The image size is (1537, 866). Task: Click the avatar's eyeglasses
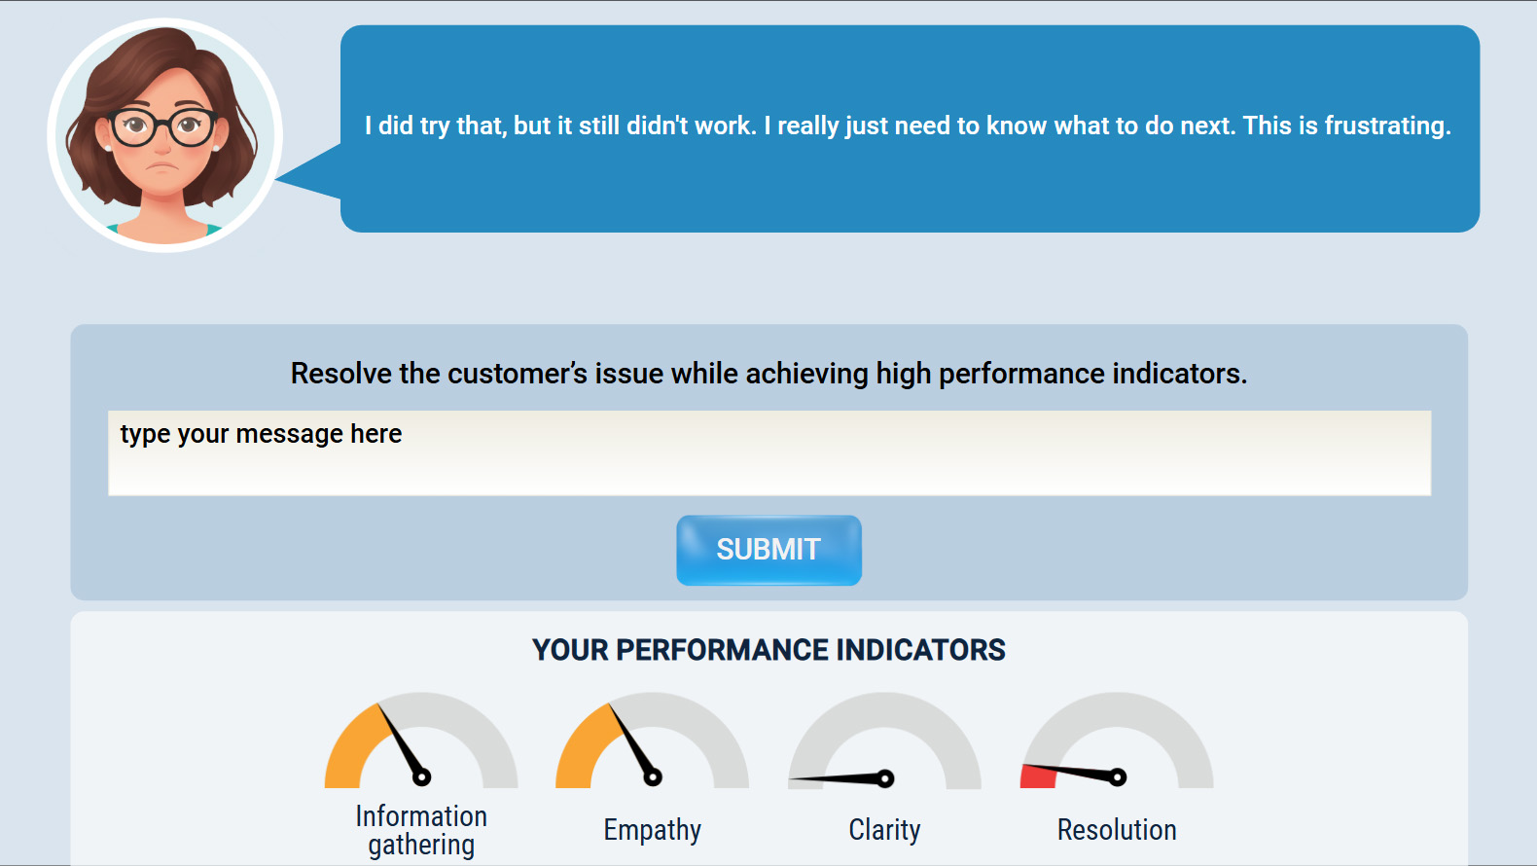(x=162, y=126)
